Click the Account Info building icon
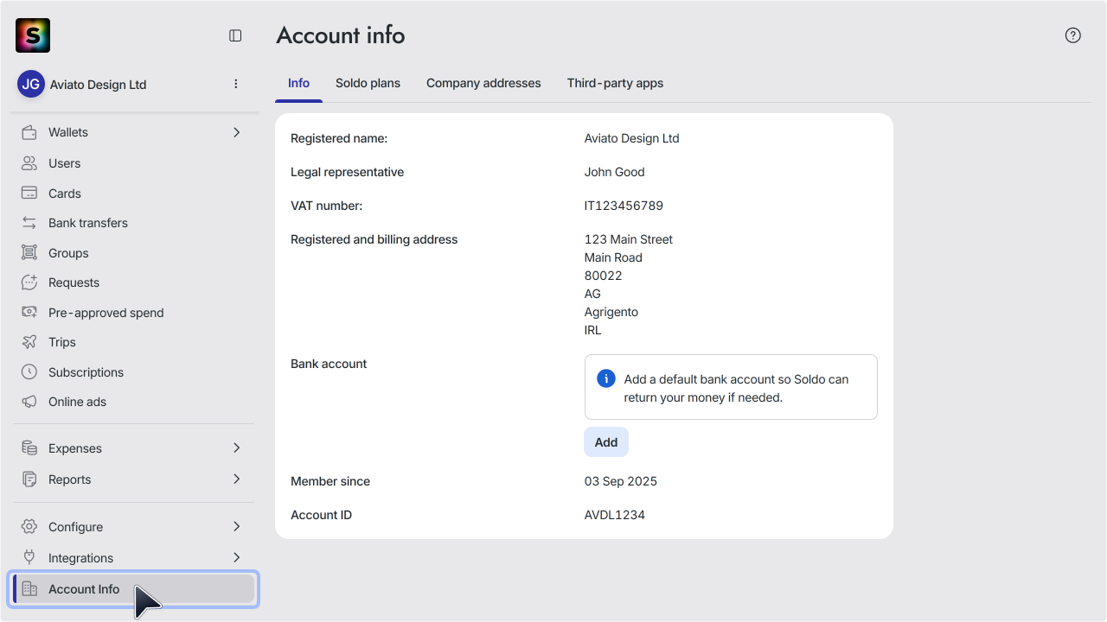This screenshot has width=1107, height=622. 29,589
